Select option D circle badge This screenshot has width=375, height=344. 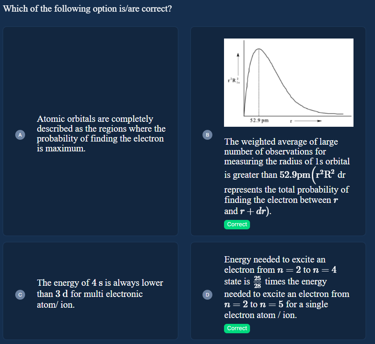207,295
